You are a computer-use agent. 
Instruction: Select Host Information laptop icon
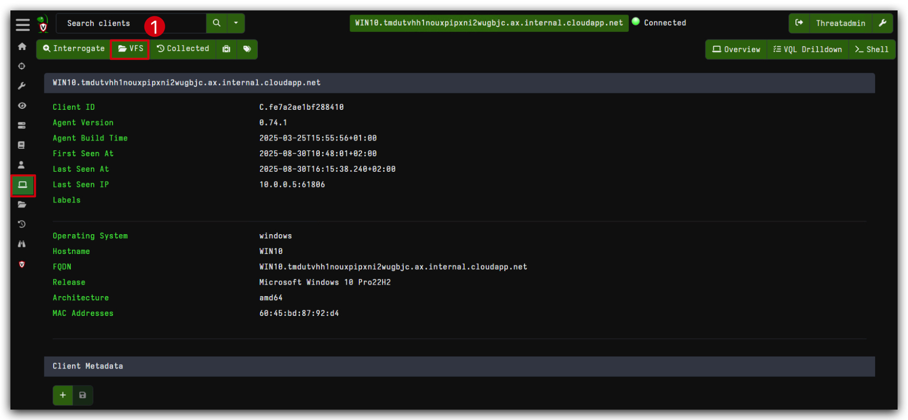(x=23, y=185)
